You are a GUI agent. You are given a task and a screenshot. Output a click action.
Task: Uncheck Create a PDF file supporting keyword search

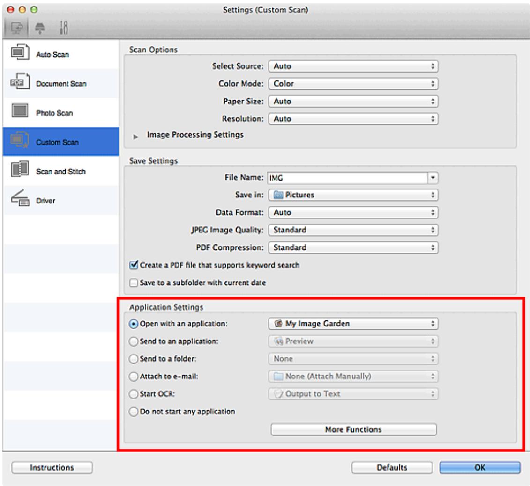(134, 265)
